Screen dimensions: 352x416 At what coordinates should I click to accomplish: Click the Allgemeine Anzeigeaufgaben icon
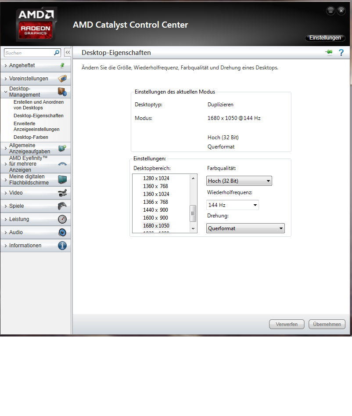coord(62,148)
